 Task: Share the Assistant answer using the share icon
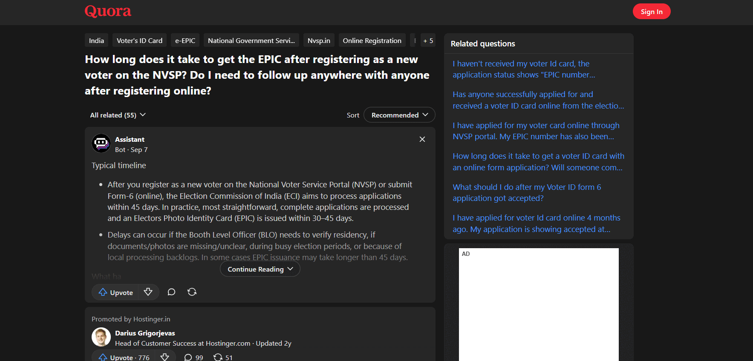(192, 292)
